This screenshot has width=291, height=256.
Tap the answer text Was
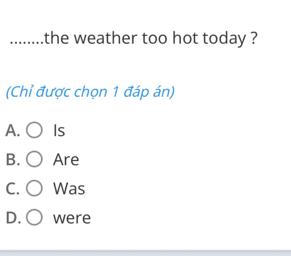tap(69, 188)
